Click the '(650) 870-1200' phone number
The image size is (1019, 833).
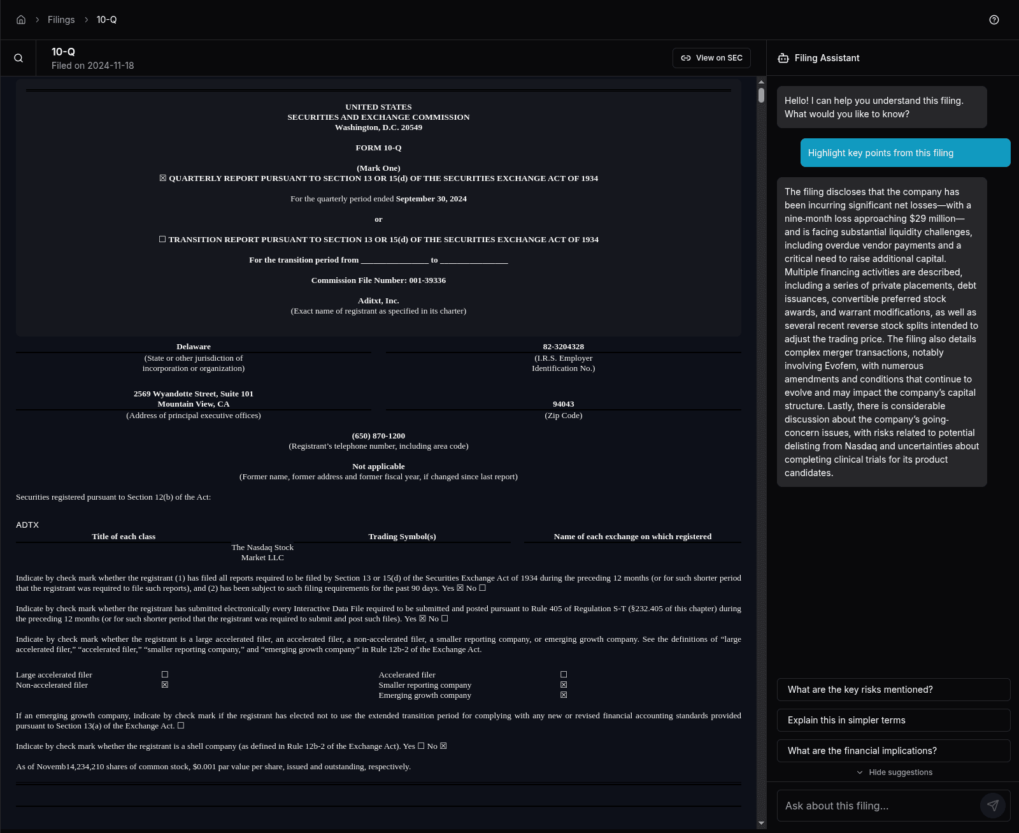pos(378,436)
